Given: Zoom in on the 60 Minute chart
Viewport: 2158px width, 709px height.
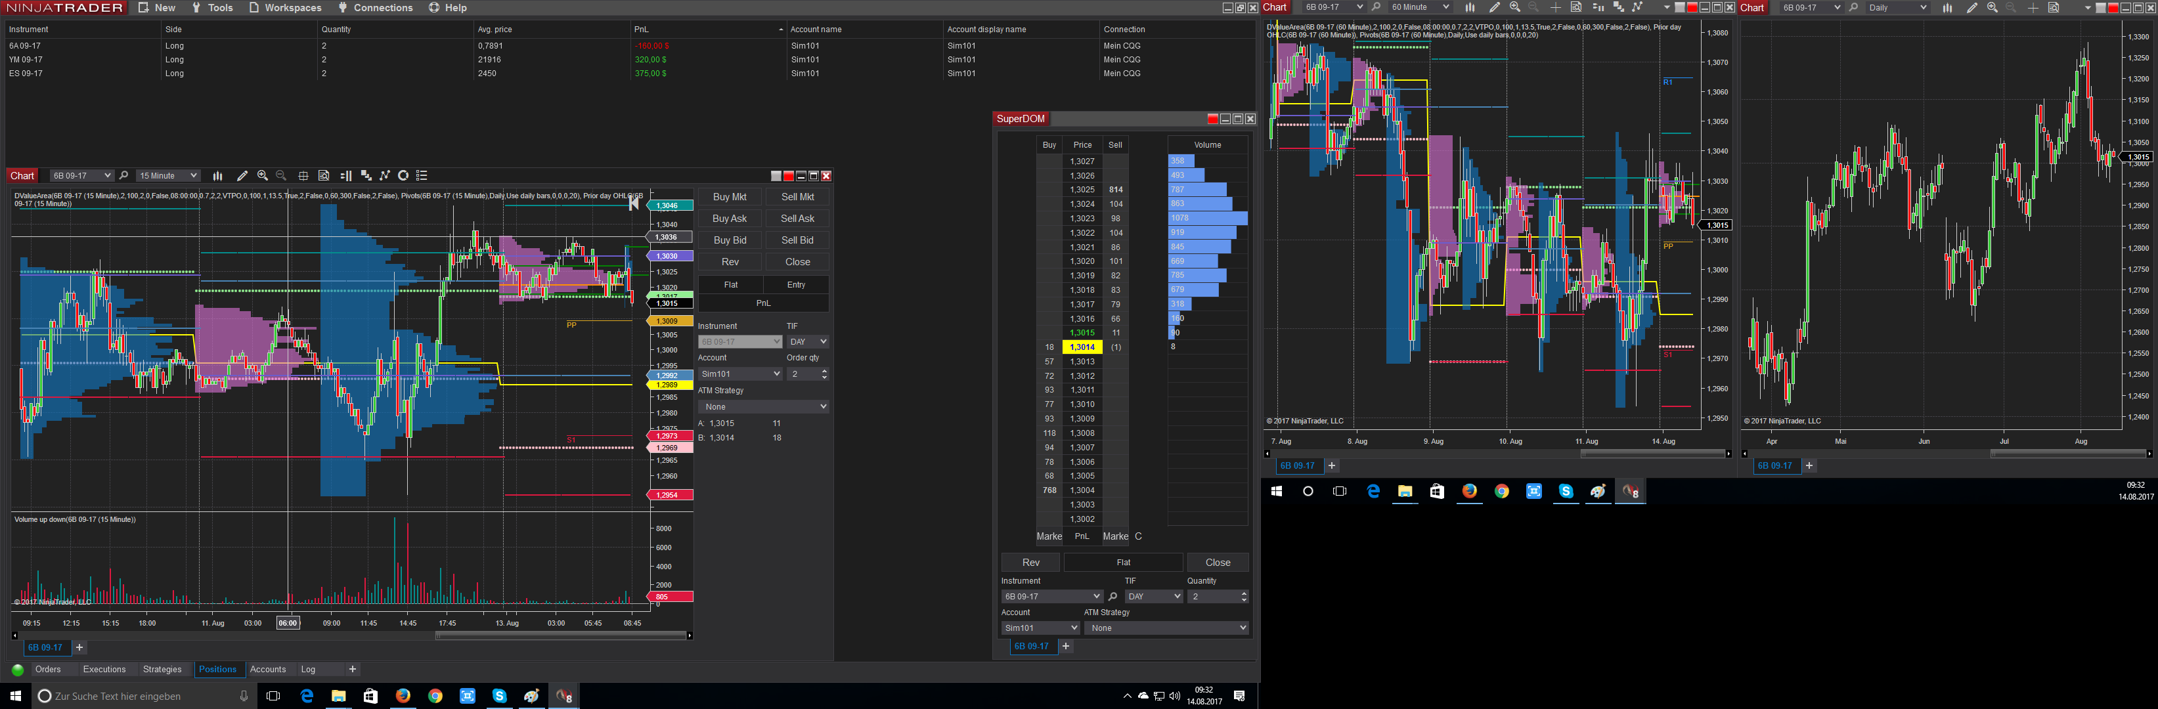Looking at the screenshot, I should click(1514, 7).
